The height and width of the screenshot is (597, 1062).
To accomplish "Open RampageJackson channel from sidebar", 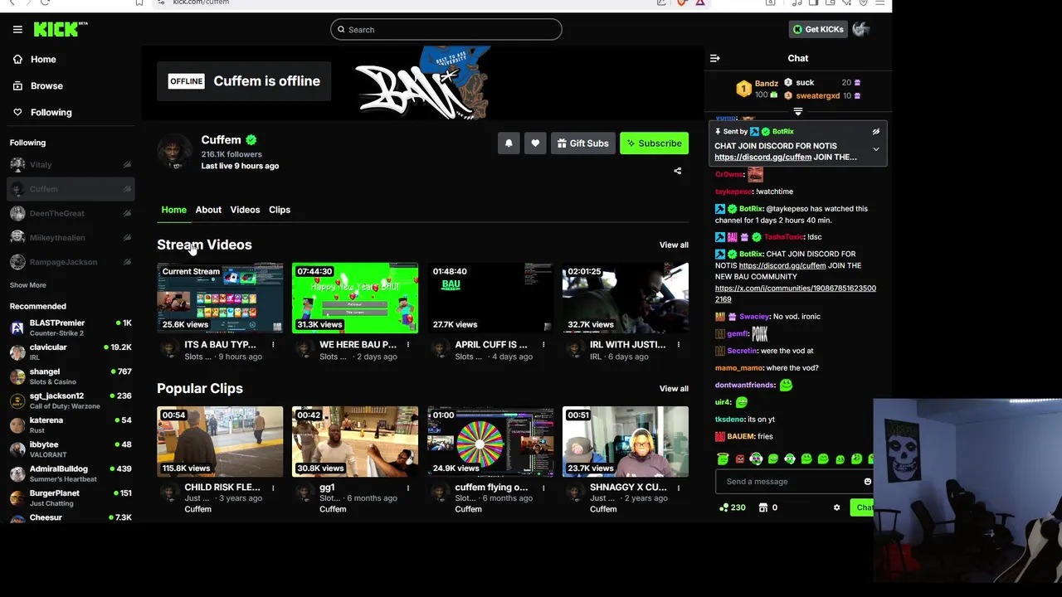I will [70, 262].
